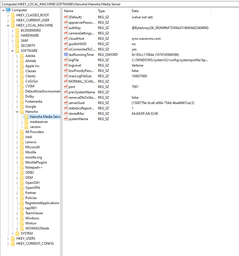This screenshot has width=239, height=256.
Task: Expand the HARDWARE key
Action: 13,36
